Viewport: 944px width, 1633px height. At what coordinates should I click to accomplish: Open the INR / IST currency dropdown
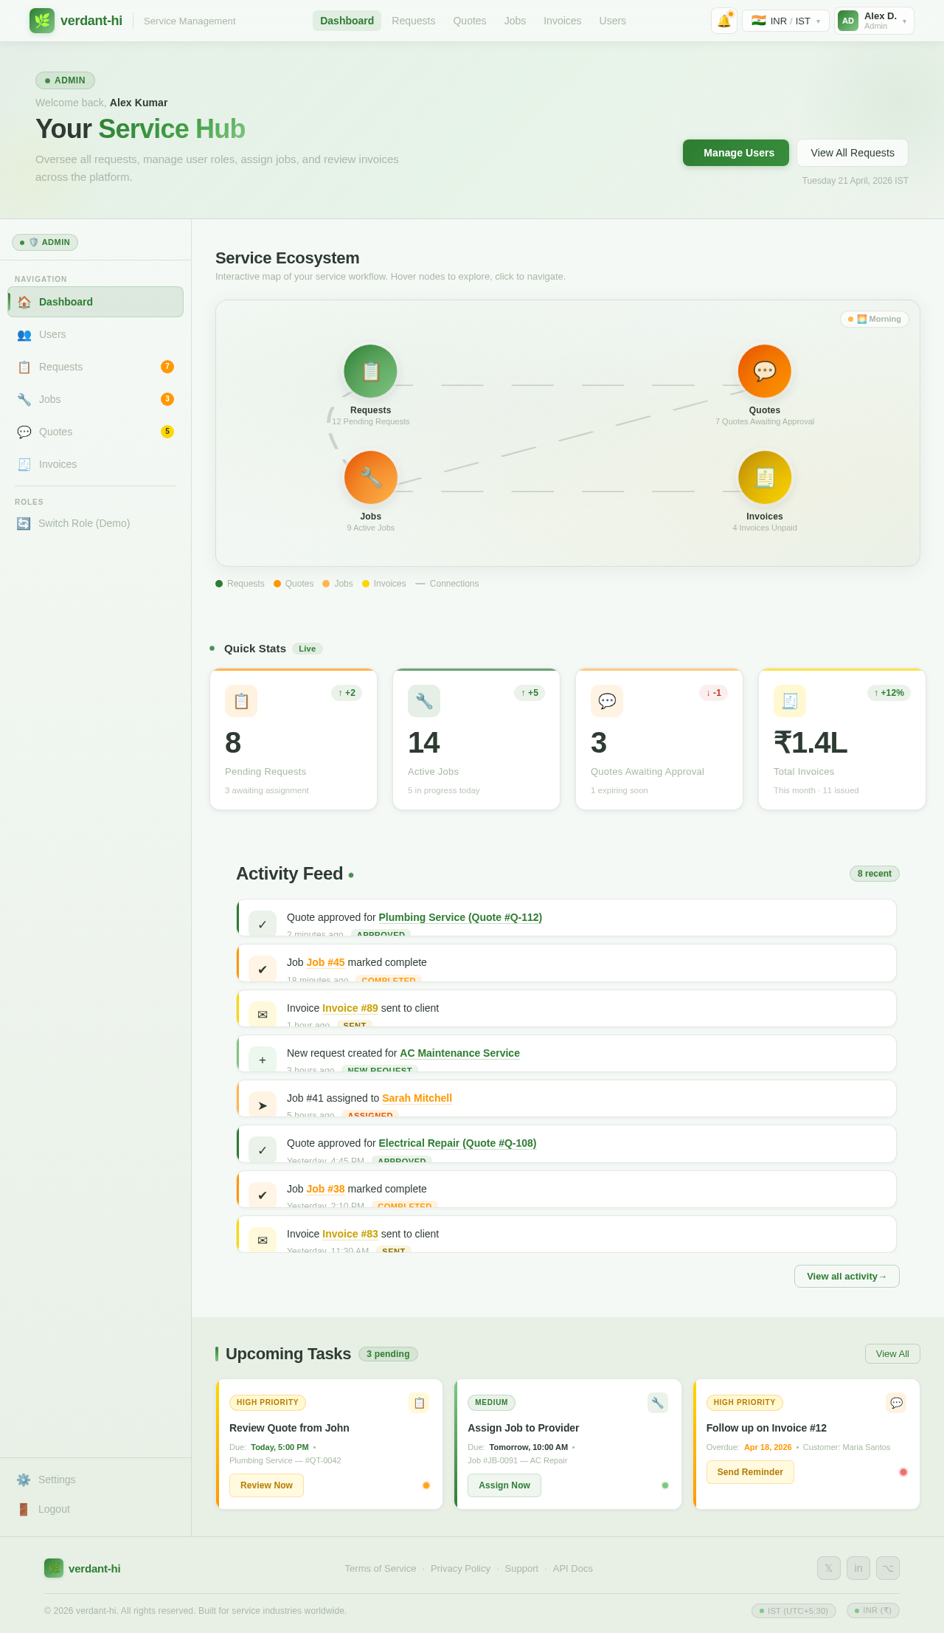pyautogui.click(x=785, y=21)
